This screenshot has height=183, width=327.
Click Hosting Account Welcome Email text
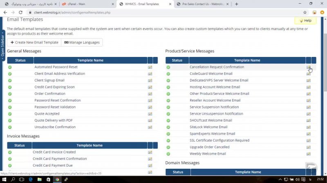pyautogui.click(x=215, y=87)
